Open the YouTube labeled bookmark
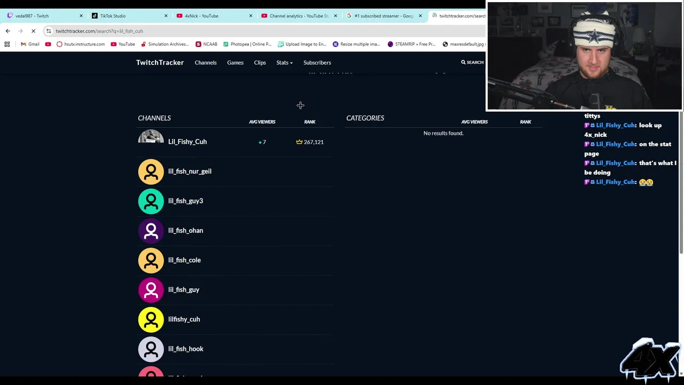Image resolution: width=684 pixels, height=385 pixels. point(123,44)
